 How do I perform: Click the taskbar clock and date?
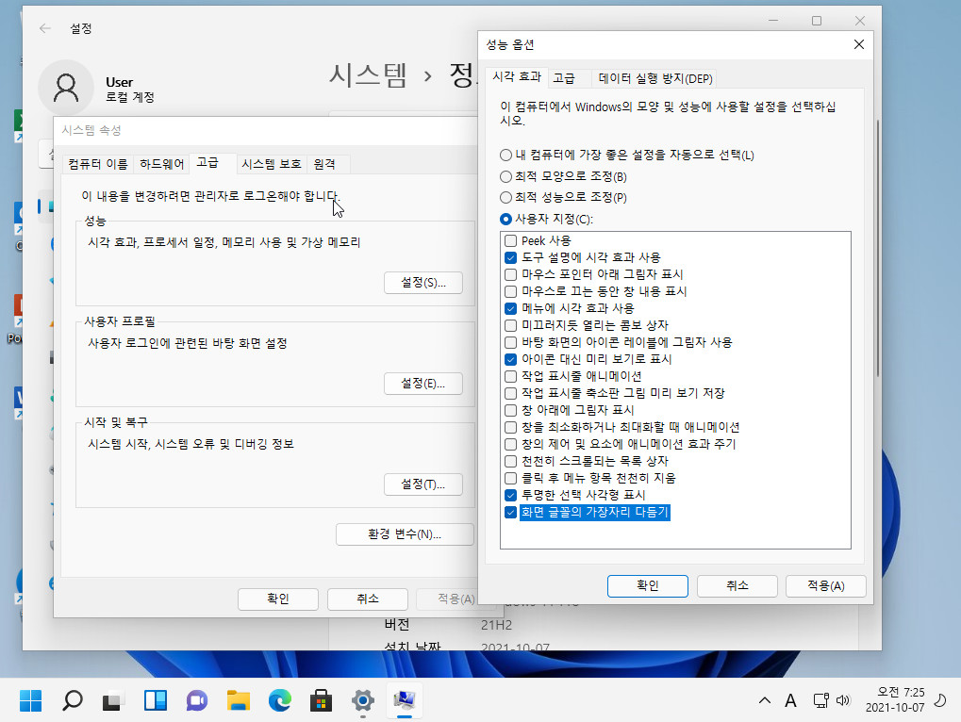pyautogui.click(x=895, y=700)
